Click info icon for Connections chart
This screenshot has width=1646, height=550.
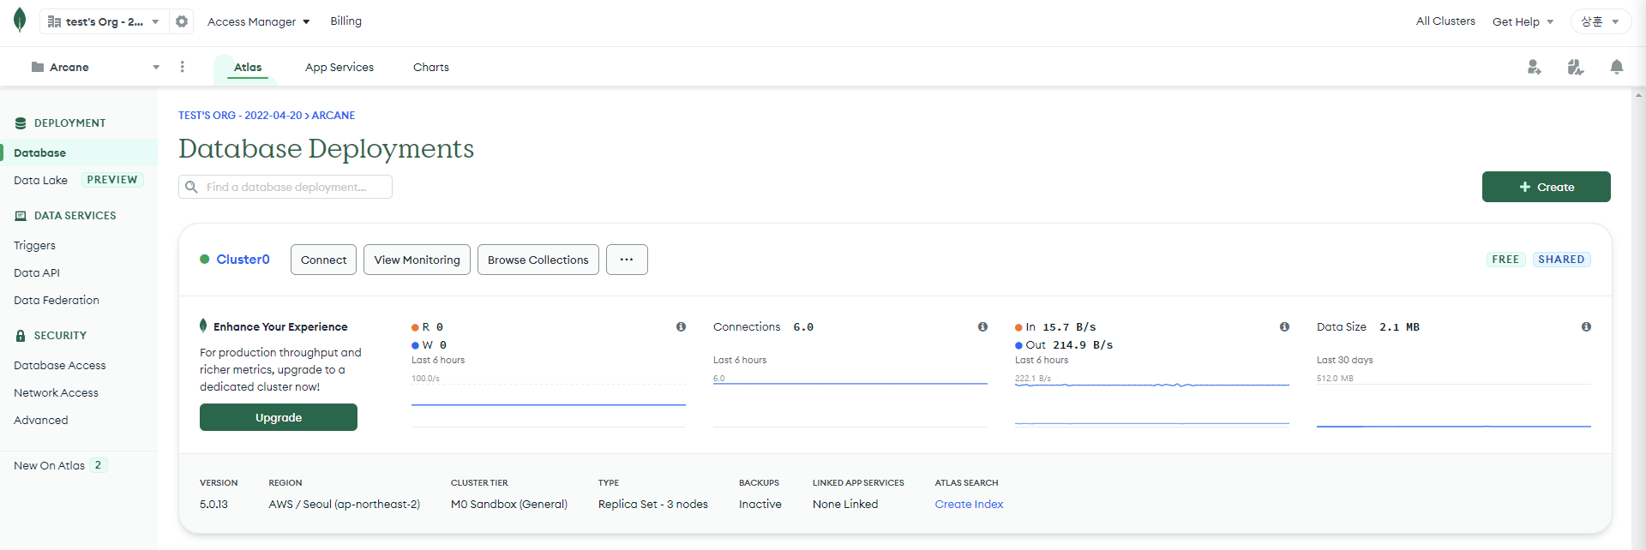point(982,326)
